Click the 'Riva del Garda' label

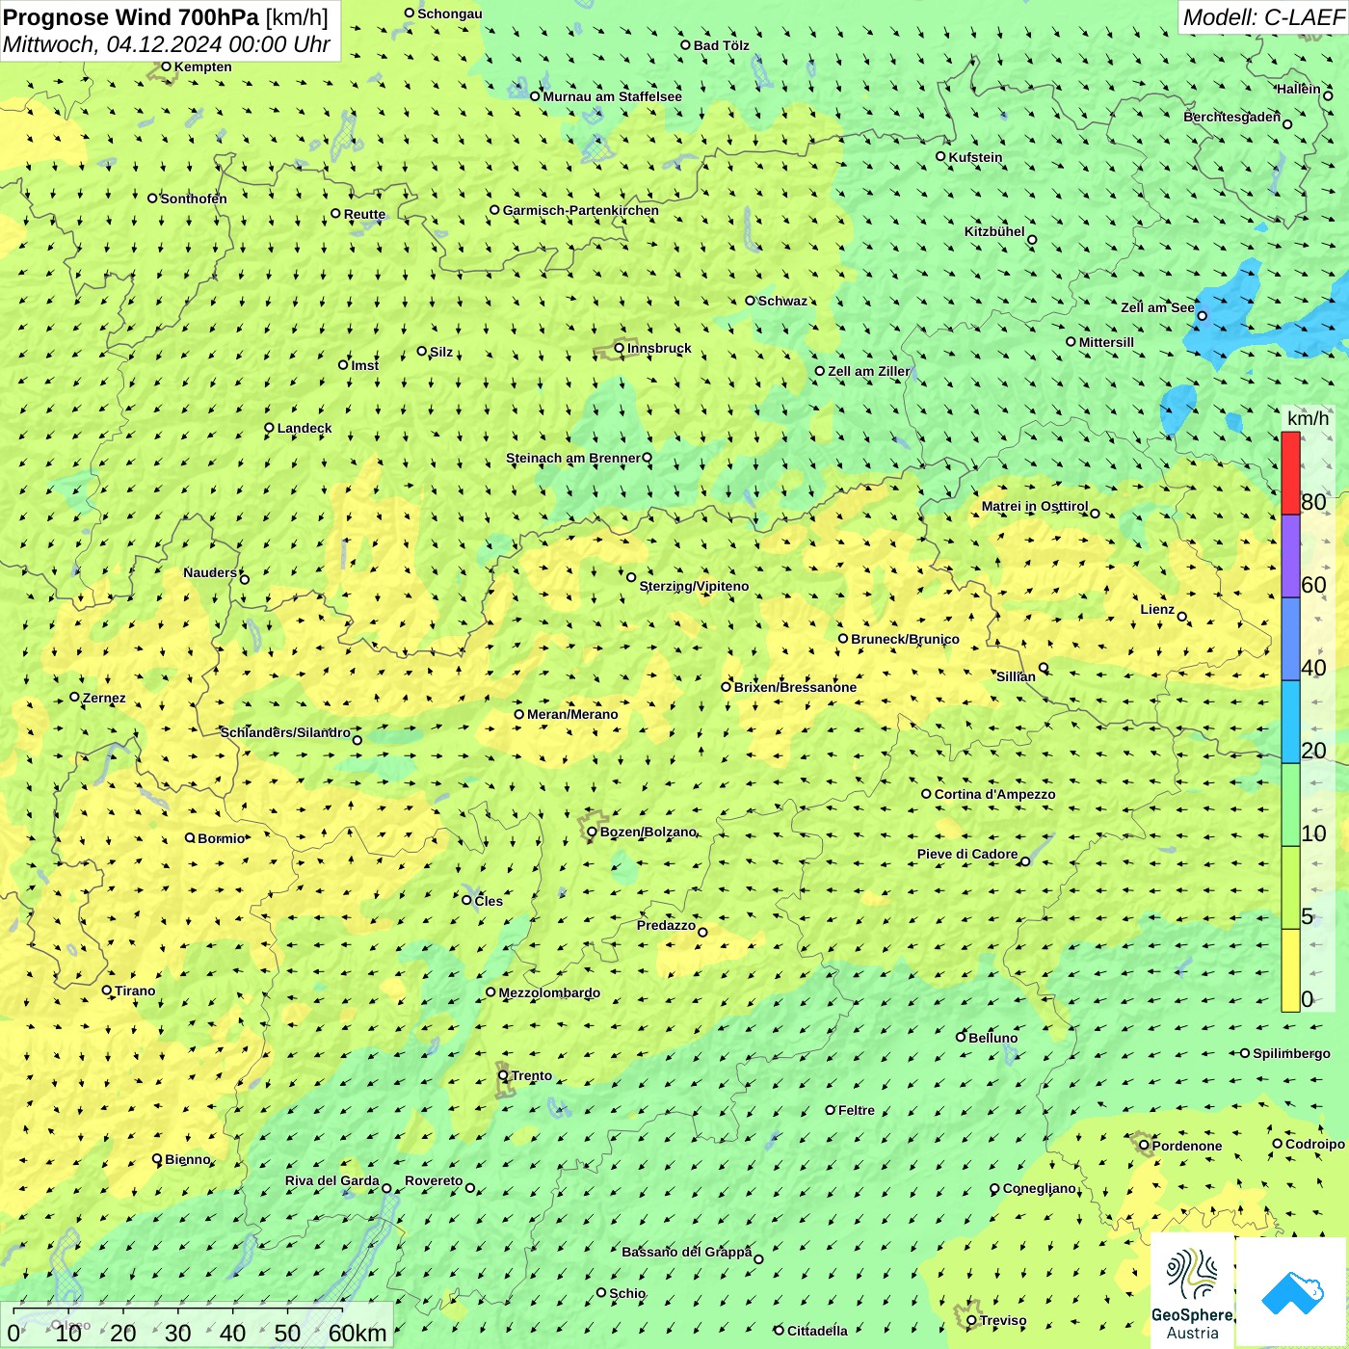click(331, 1180)
